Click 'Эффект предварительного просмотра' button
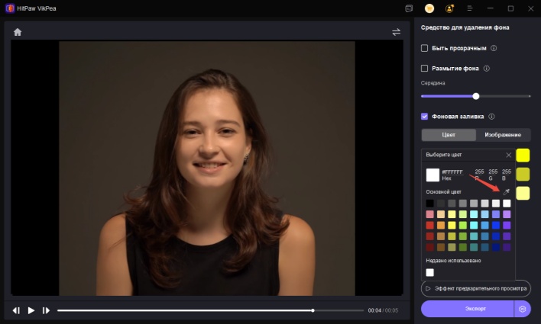541x324 pixels. pyautogui.click(x=475, y=289)
